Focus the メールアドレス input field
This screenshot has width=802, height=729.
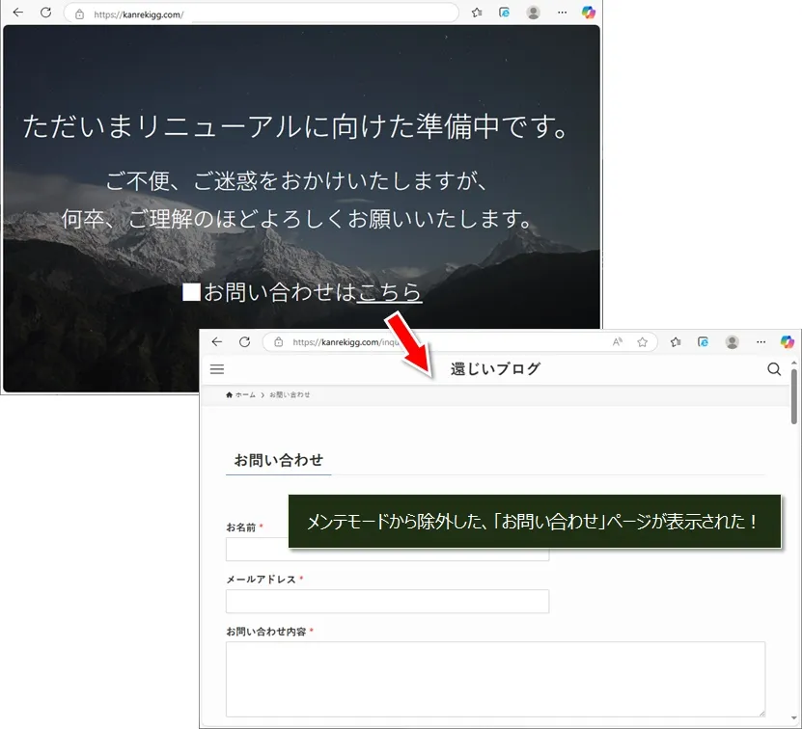pyautogui.click(x=387, y=601)
